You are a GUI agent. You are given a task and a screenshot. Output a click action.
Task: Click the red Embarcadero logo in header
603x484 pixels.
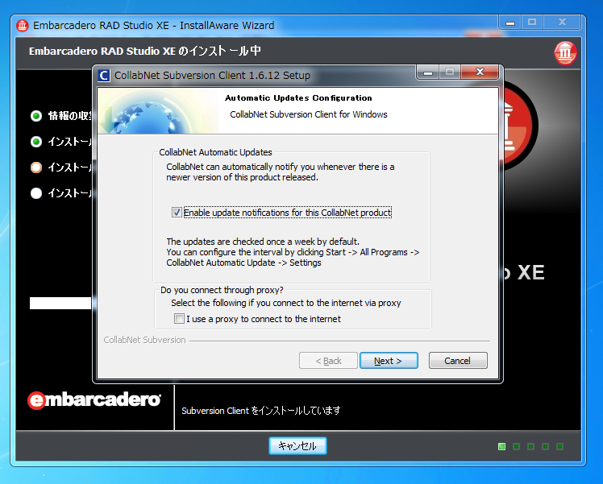(x=565, y=53)
